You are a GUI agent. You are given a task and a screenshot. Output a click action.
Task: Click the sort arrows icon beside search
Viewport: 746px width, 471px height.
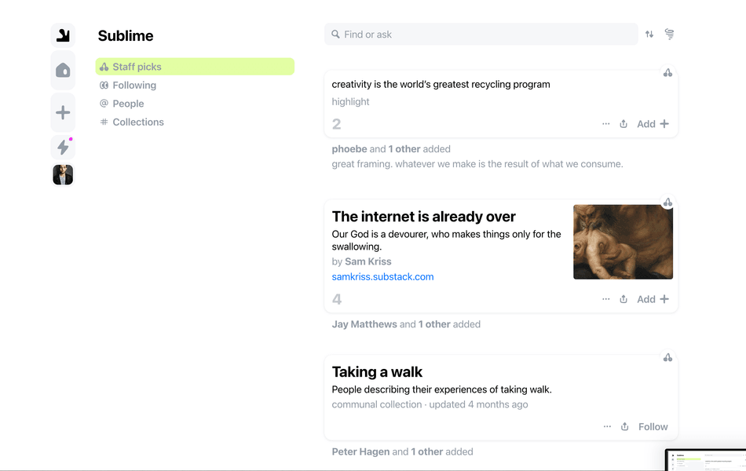[x=649, y=35]
